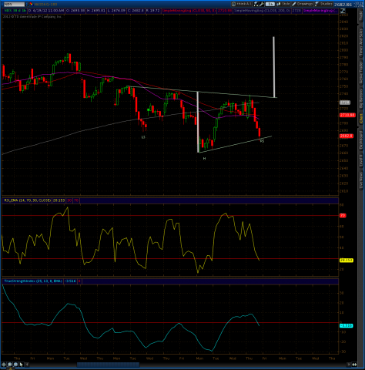Click the NDX symbol input field

tap(14, 4)
